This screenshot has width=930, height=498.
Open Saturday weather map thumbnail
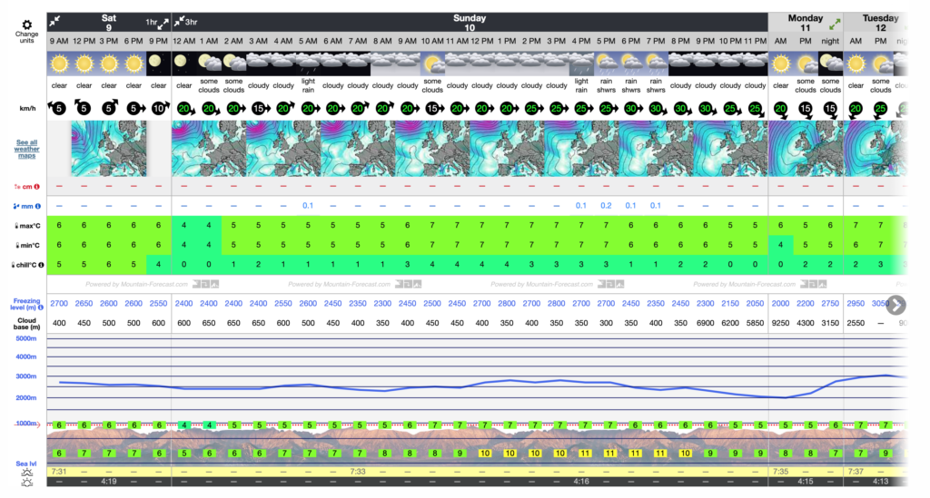109,149
